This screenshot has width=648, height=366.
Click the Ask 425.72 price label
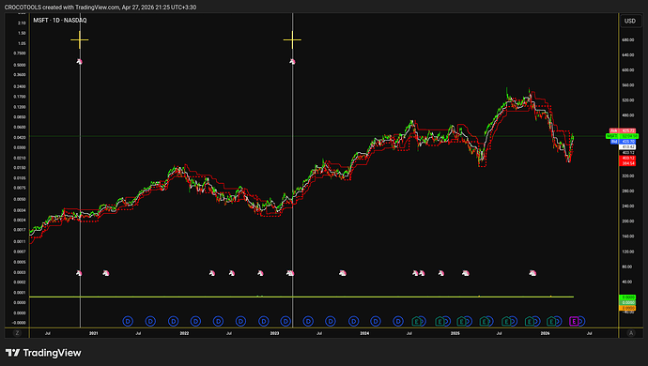pyautogui.click(x=623, y=130)
